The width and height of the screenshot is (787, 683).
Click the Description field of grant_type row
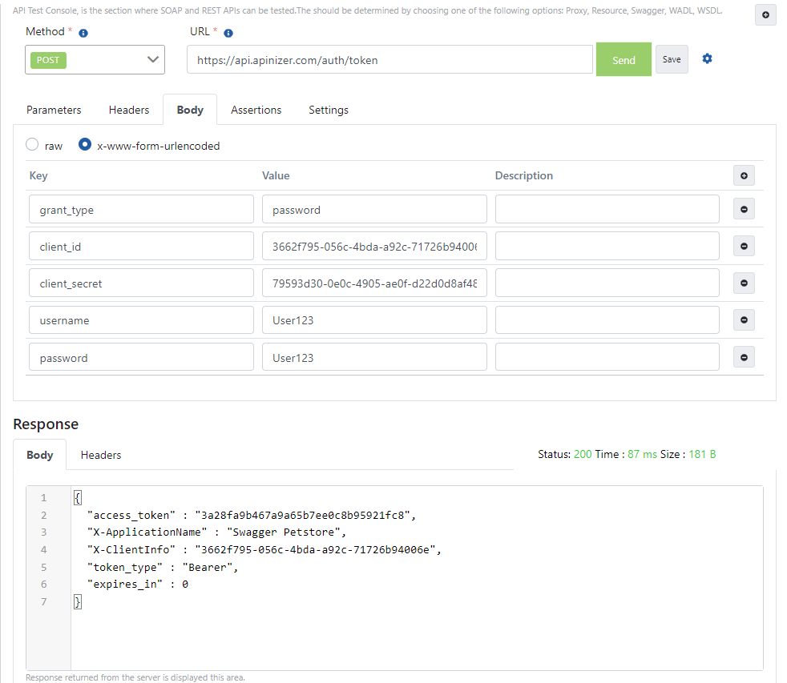point(607,208)
